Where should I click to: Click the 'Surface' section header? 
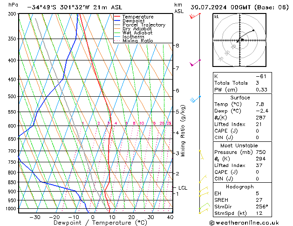[239, 98]
